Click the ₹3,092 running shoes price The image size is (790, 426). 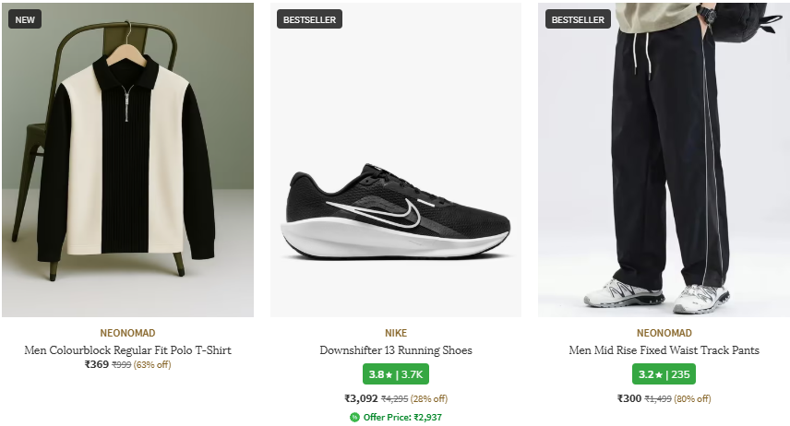tap(361, 398)
